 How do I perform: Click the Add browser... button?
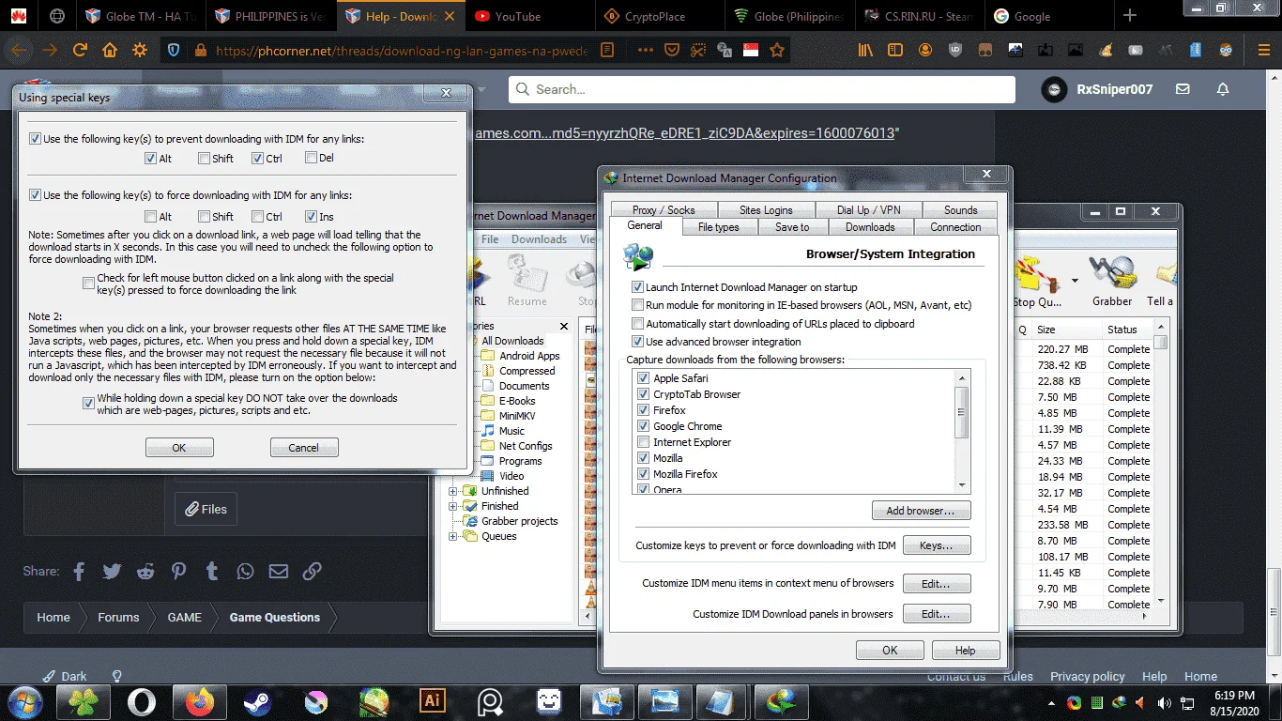922,511
